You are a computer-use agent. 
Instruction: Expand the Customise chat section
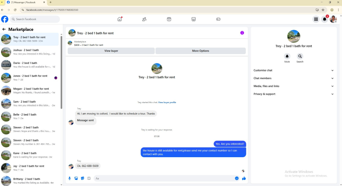tap(293, 70)
